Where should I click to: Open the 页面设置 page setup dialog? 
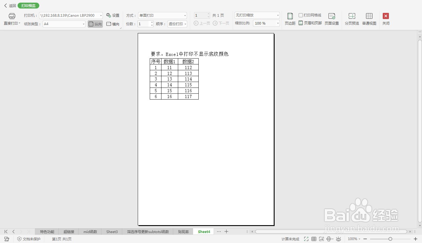pos(331,18)
